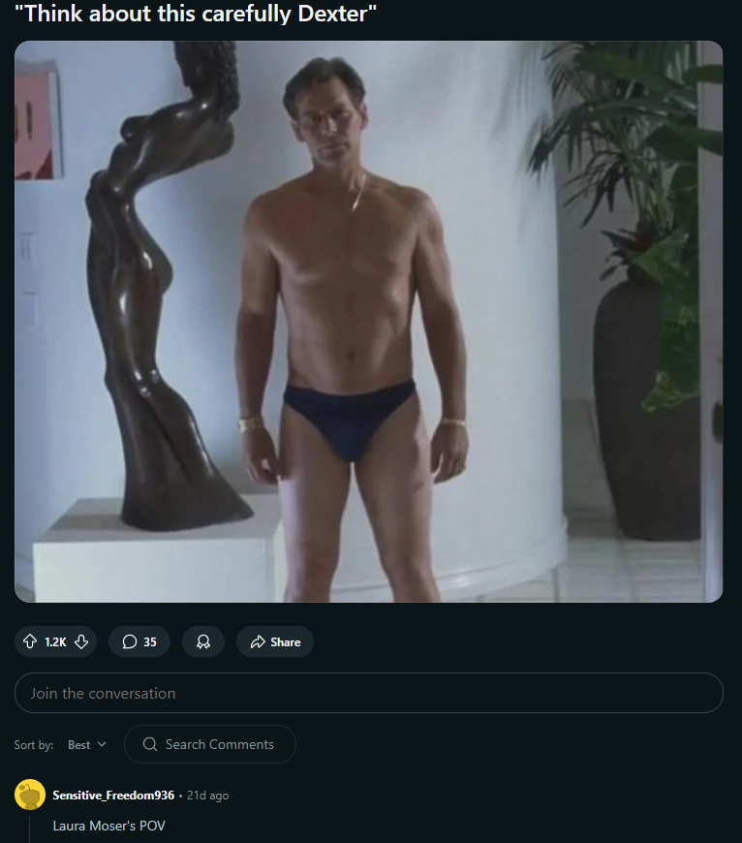Screen dimensions: 742x843
Task: Focus the Join the conversation box
Action: (x=369, y=693)
